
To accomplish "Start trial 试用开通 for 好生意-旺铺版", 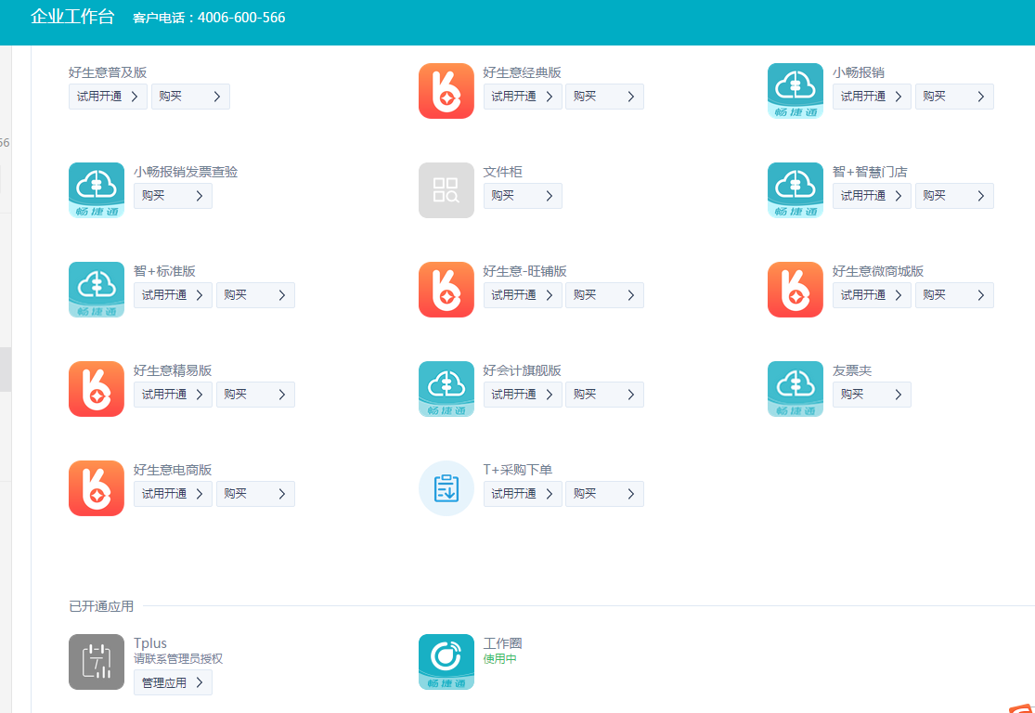I will point(522,295).
